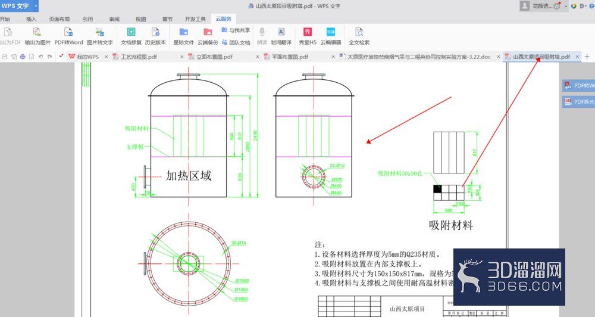Open 团队文档 team documents

(x=236, y=42)
